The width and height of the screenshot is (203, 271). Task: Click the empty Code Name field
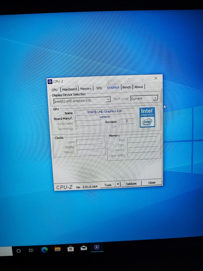[x=89, y=123]
